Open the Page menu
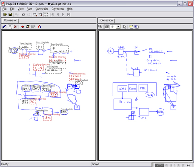Screen dimensions: 194x167 [x=30, y=9]
